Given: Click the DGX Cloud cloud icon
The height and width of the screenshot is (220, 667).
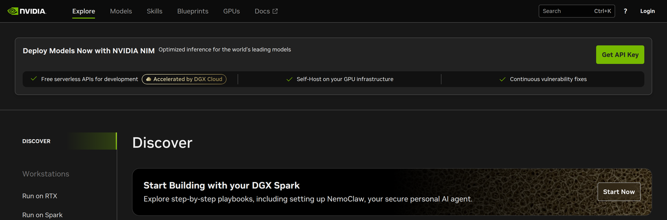Looking at the screenshot, I should pyautogui.click(x=149, y=79).
